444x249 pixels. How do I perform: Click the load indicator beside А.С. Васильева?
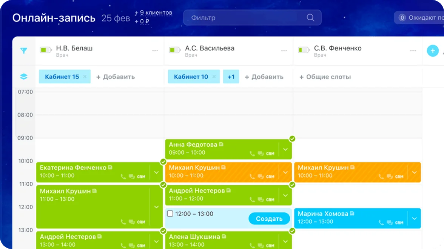pos(174,50)
